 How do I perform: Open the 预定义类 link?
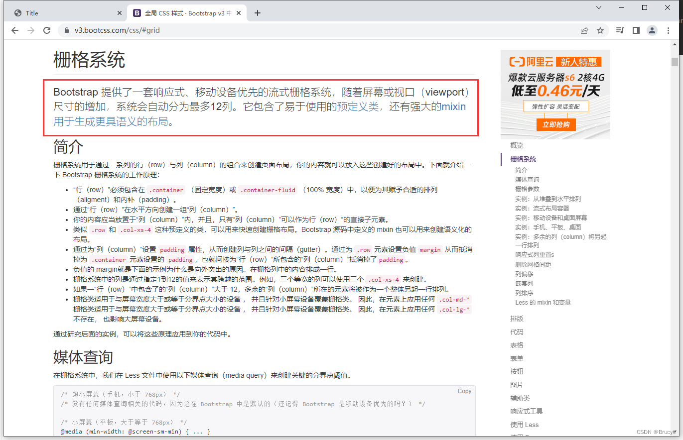(358, 107)
